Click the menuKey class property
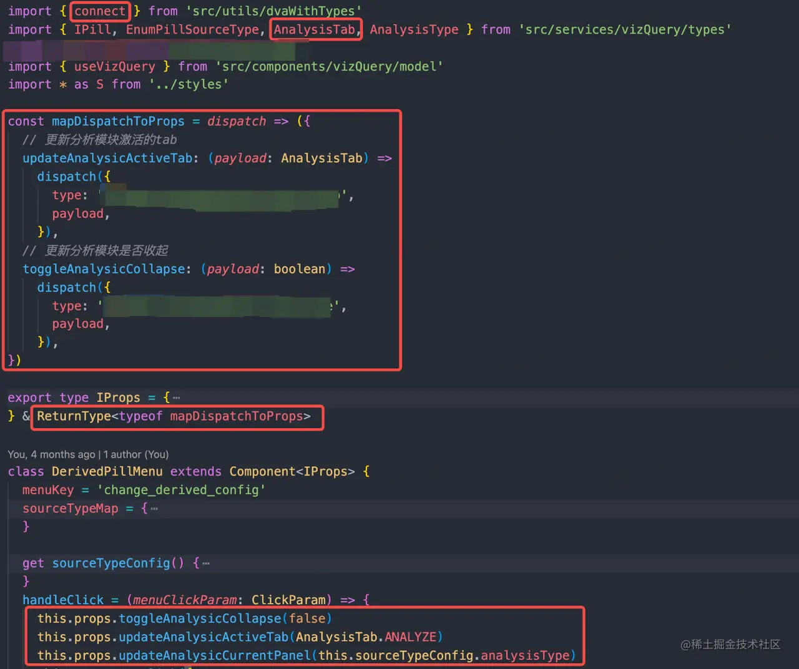Viewport: 799px width, 669px height. [48, 490]
